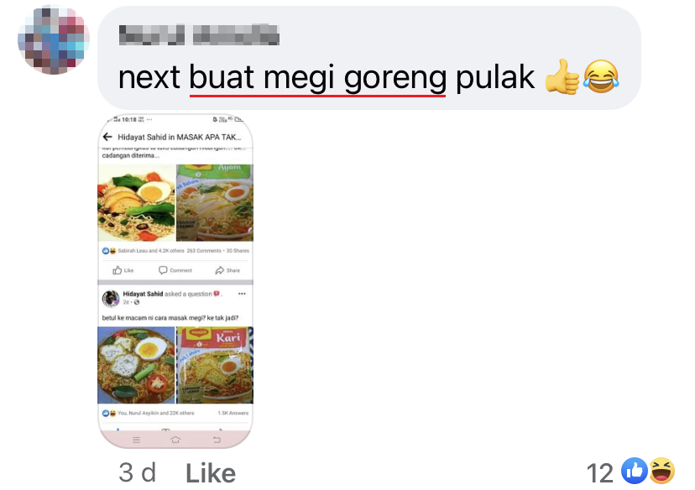Open three-dot menu on Hidayat Sahid post
The width and height of the screenshot is (695, 490).
click(242, 294)
